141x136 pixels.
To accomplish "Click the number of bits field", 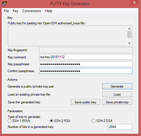I will pos(120,127).
